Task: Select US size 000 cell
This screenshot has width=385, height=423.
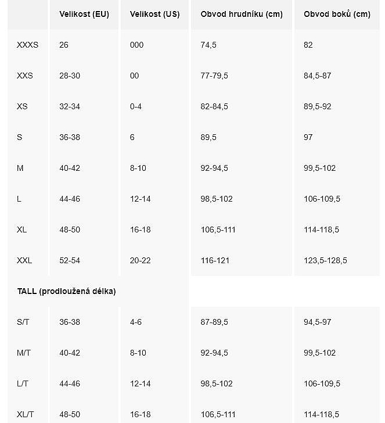Action: tap(136, 45)
